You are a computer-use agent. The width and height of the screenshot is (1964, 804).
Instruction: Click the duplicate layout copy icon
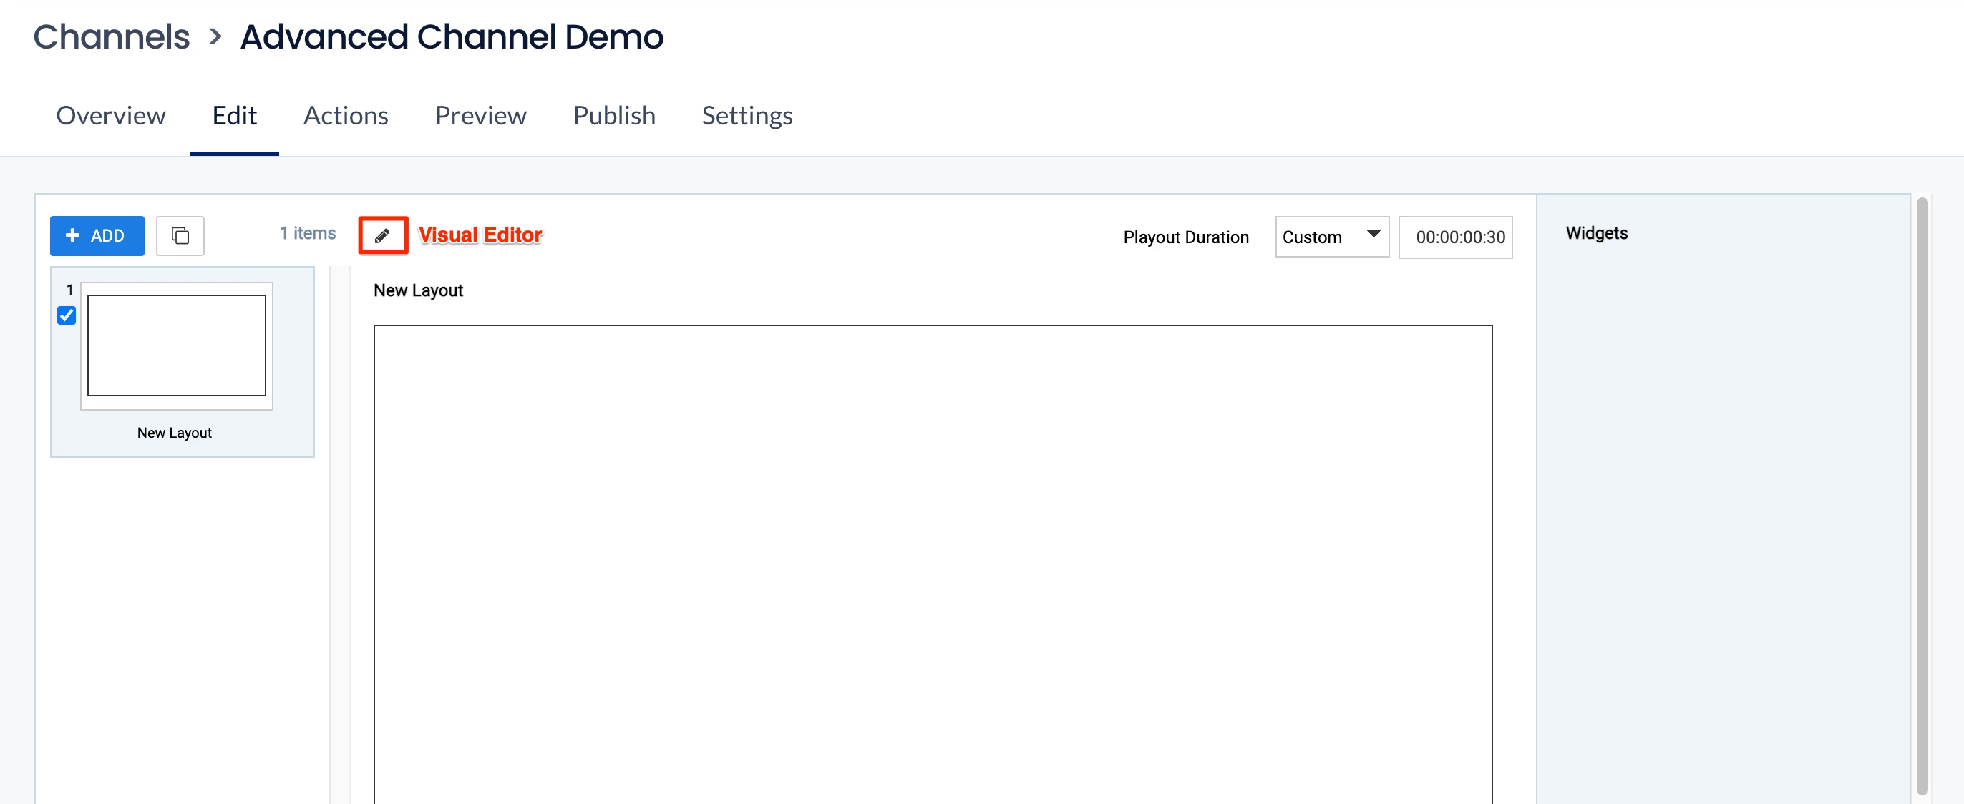(x=180, y=235)
